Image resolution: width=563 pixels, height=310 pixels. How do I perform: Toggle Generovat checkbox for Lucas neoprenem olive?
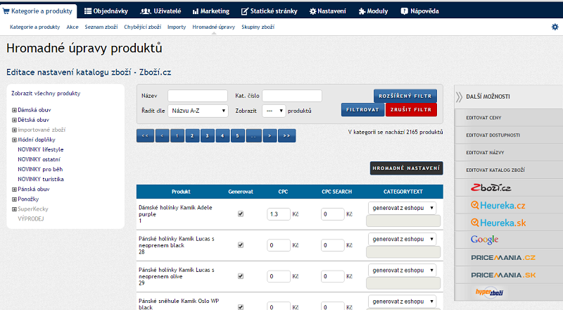click(241, 277)
